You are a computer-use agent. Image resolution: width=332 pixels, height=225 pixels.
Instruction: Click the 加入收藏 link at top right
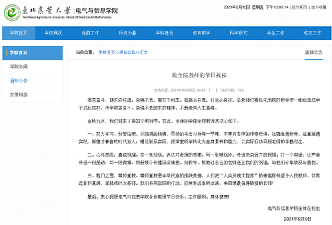pyautogui.click(x=318, y=8)
